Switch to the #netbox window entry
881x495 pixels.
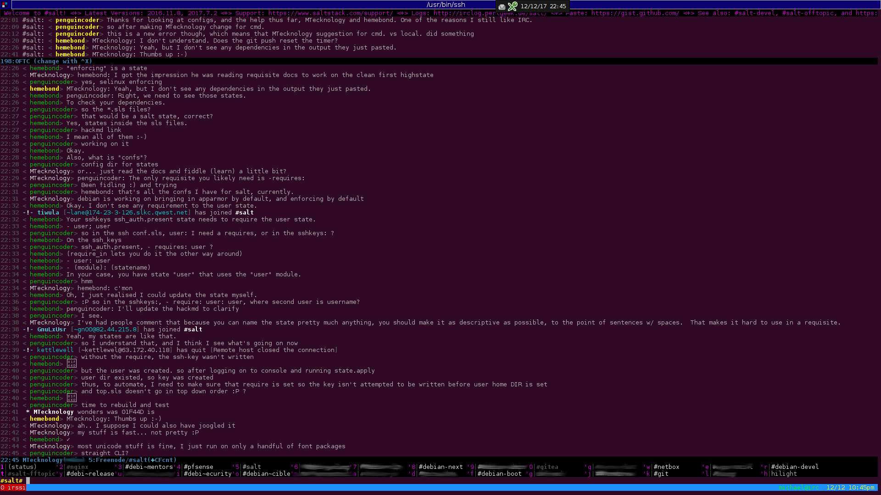click(x=667, y=467)
